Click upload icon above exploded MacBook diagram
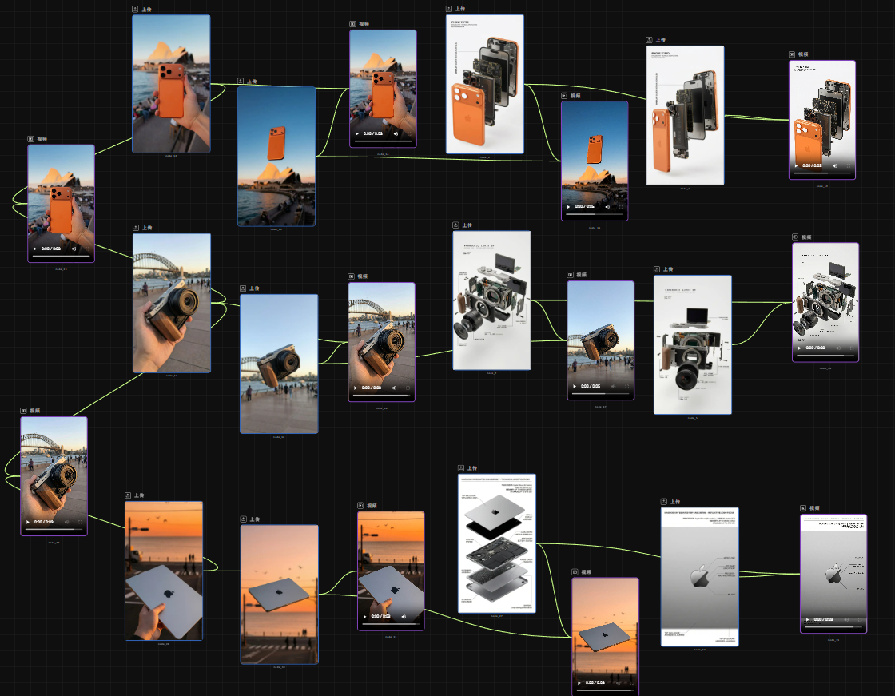 (x=461, y=468)
